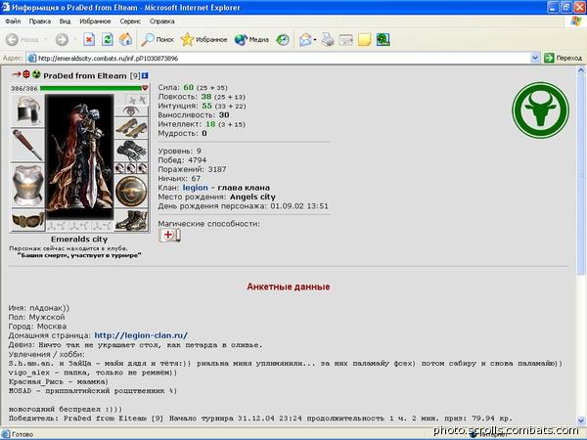Click the PraDed from Elteam nickname heading
587x440 pixels.
pos(85,75)
